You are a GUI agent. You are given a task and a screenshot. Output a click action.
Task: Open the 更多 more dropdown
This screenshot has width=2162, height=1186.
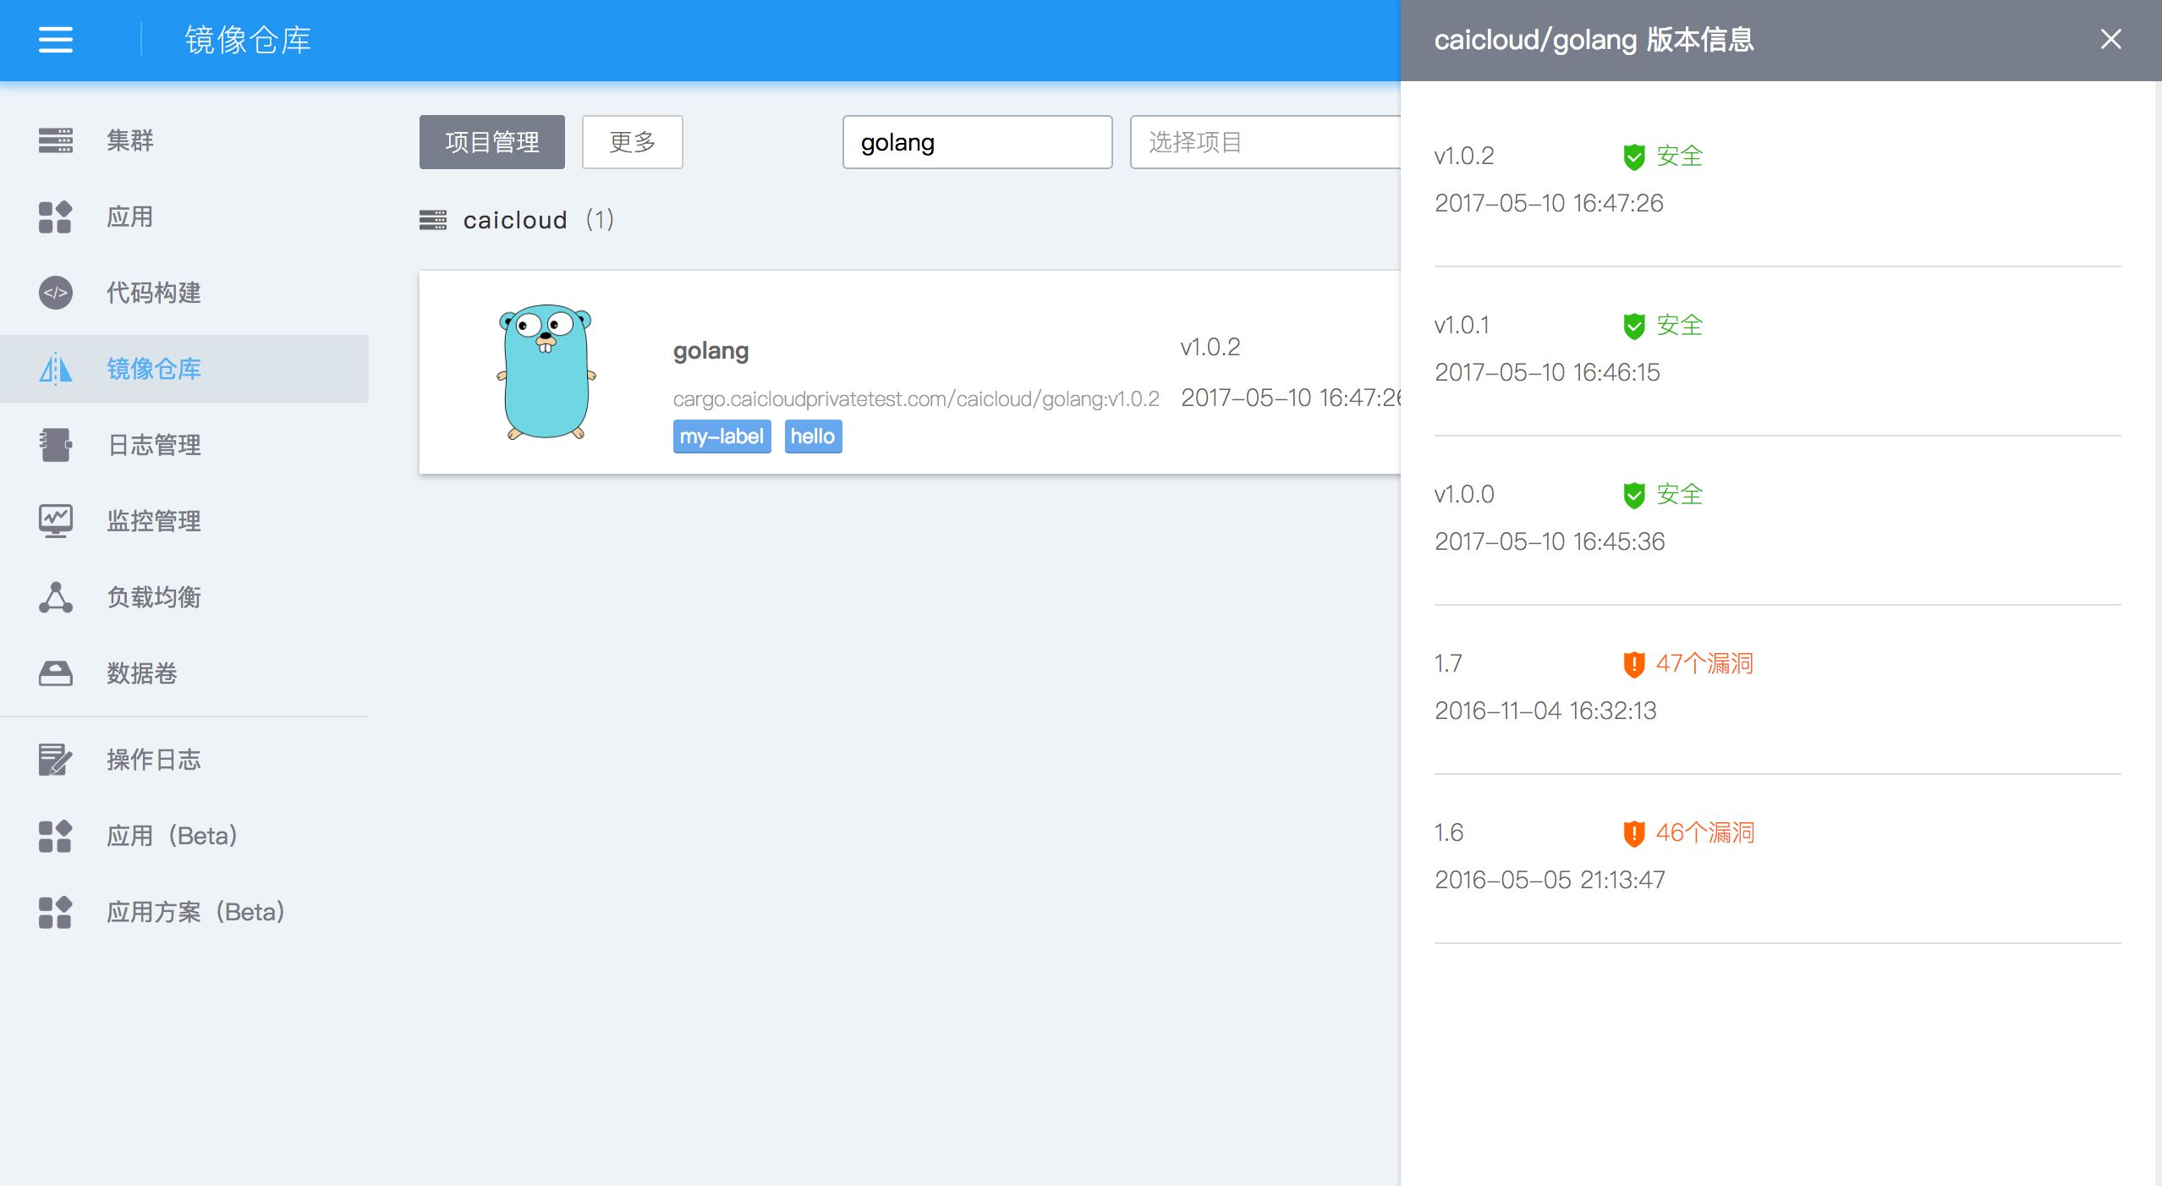(x=632, y=142)
